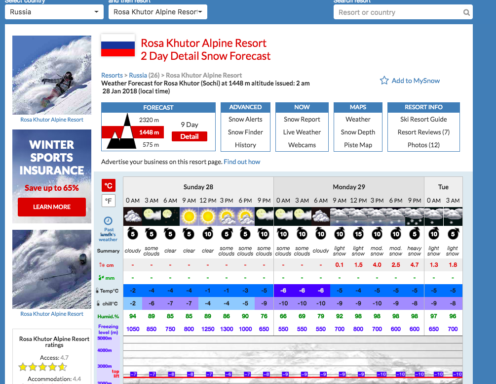Click Tuesday 3 AM wind arrow icon
The image size is (496, 384).
(x=453, y=234)
